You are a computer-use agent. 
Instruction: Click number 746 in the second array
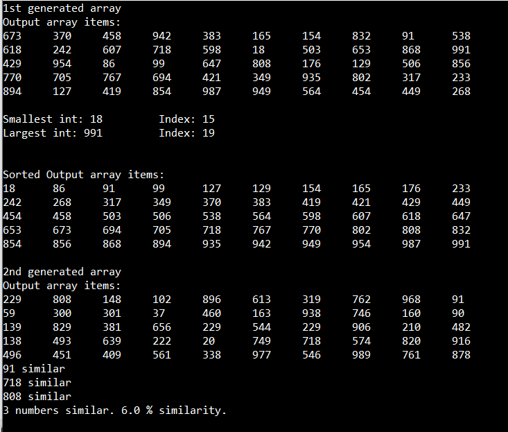(361, 313)
